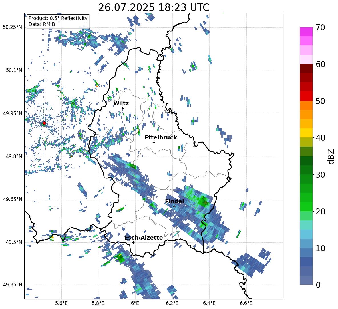Click the 10 tick on the colorbar
This screenshot has height=309, width=338.
tap(320, 248)
